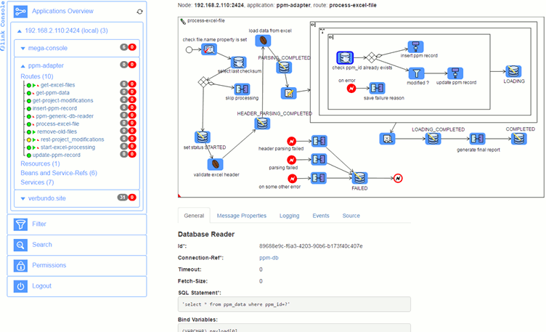Open the Source tab
This screenshot has height=332, width=546.
point(351,216)
